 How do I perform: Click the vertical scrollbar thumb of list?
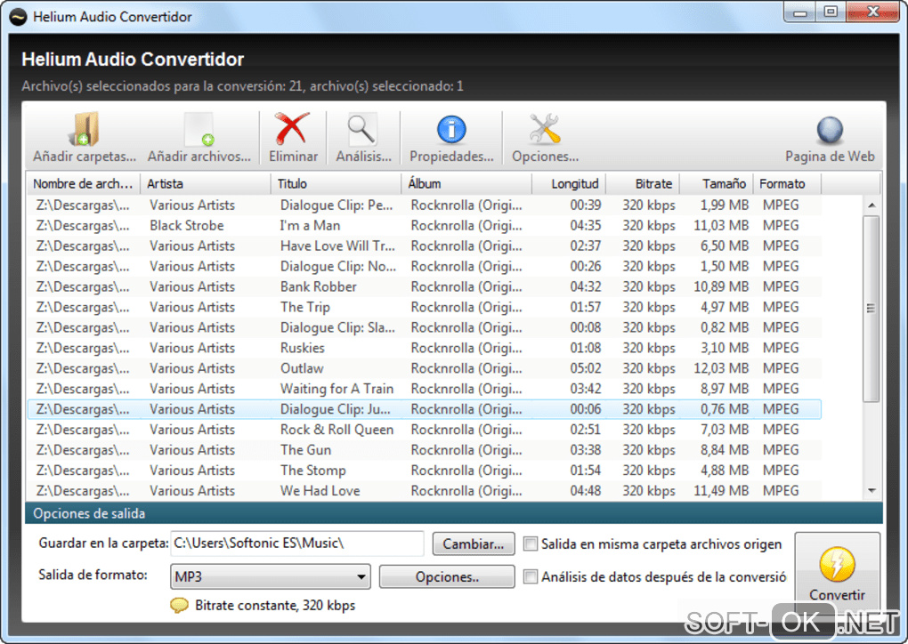(x=871, y=309)
